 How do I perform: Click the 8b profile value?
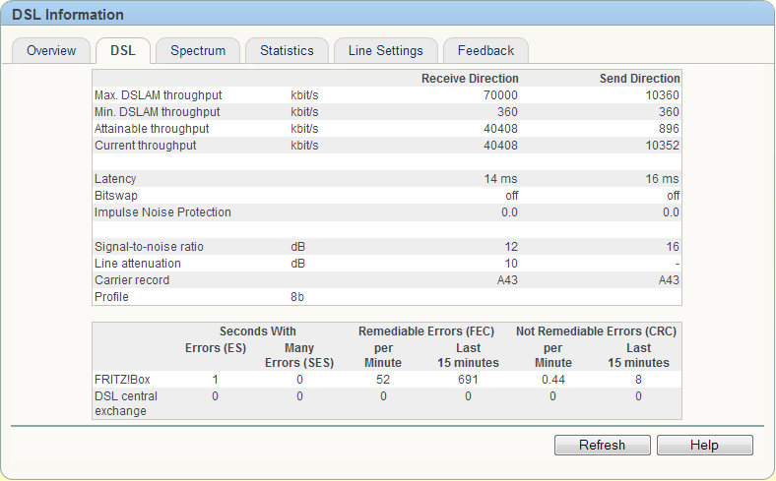pyautogui.click(x=297, y=296)
